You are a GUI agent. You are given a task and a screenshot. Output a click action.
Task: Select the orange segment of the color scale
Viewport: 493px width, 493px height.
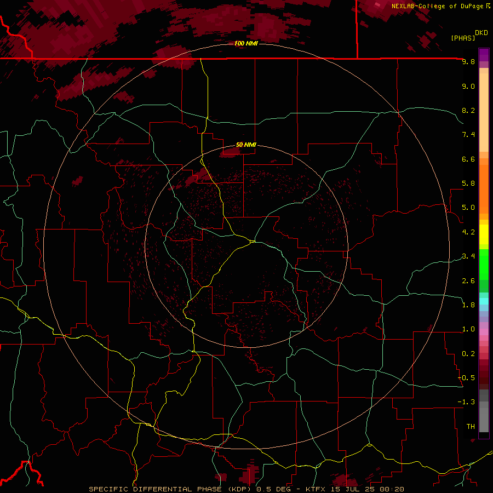pos(484,189)
